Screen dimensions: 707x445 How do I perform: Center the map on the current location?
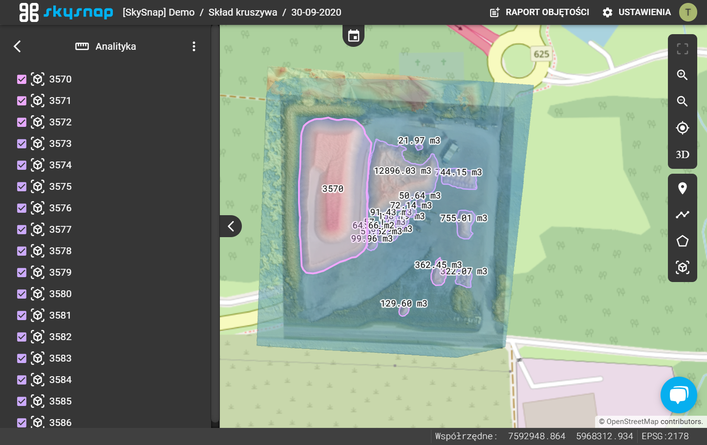coord(683,128)
